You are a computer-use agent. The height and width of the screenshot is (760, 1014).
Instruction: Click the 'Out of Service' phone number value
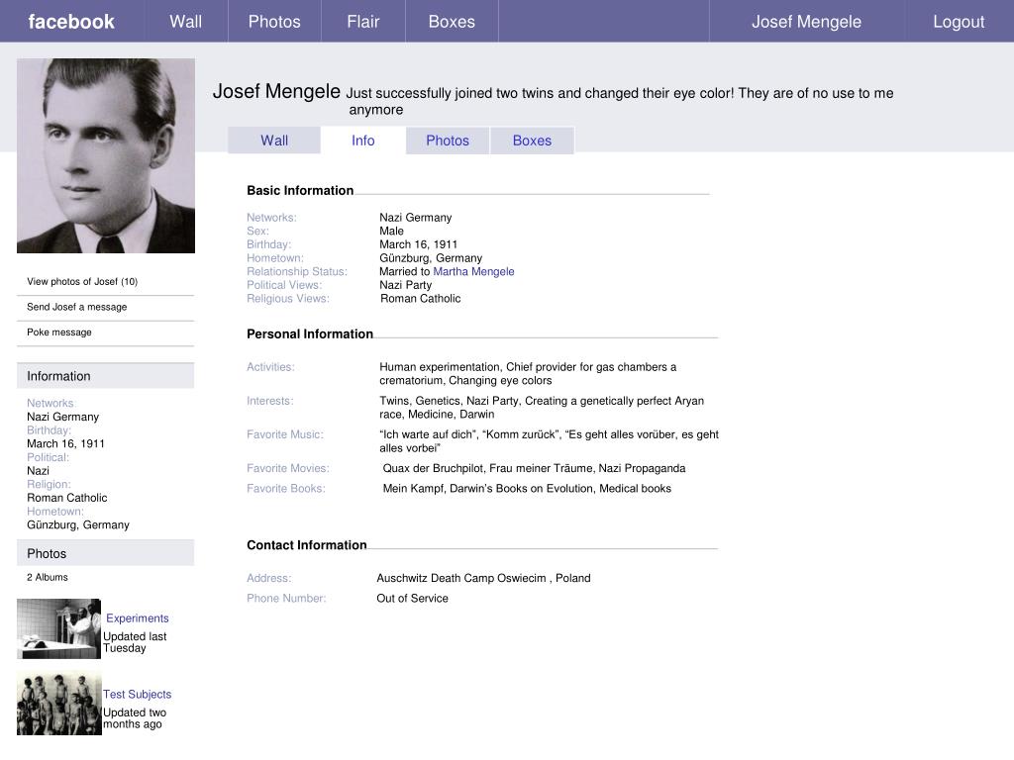pos(412,599)
